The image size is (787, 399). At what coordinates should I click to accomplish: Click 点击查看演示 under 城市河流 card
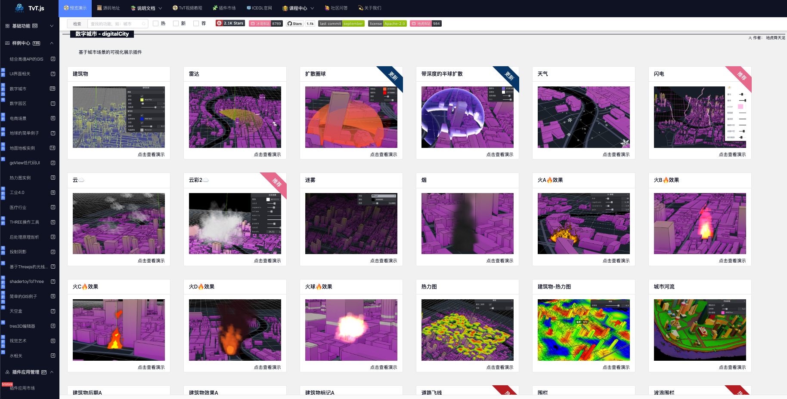(732, 367)
